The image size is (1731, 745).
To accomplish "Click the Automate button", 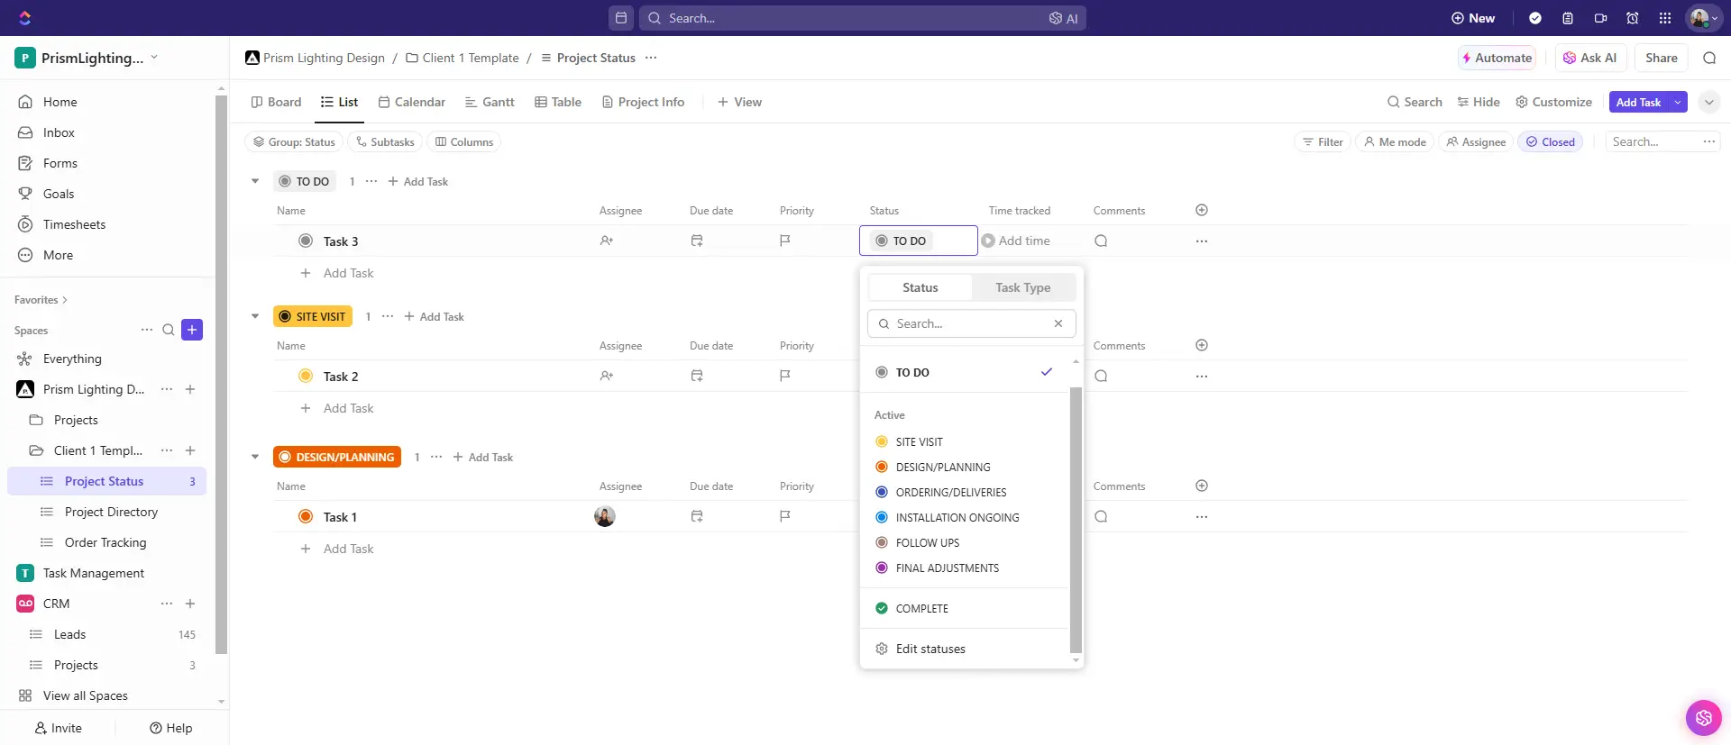I will pyautogui.click(x=1497, y=58).
